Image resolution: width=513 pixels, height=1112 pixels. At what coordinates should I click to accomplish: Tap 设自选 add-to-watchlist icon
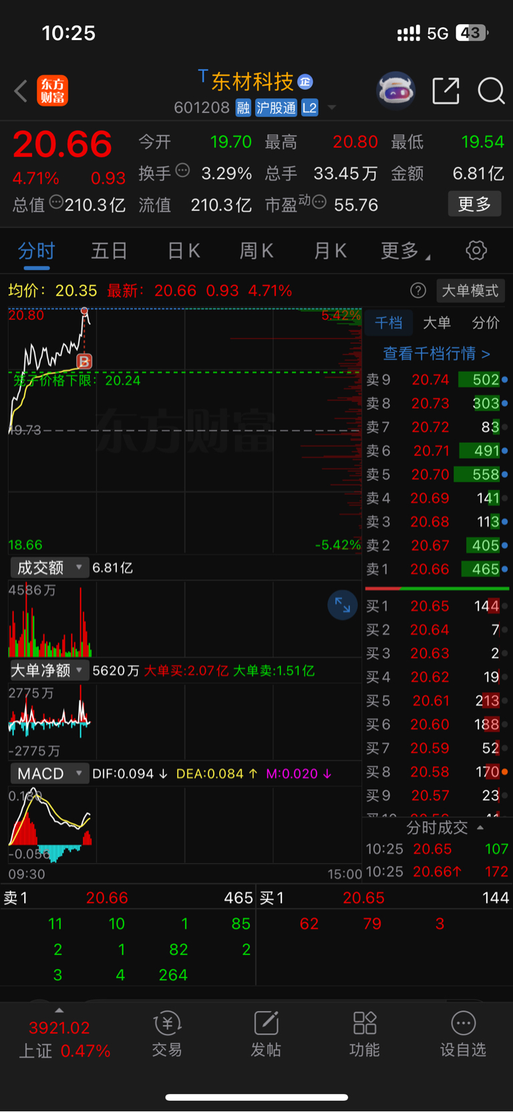pos(463,1034)
